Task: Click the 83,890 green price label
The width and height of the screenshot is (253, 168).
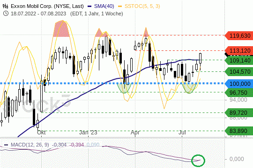Action: [239, 131]
